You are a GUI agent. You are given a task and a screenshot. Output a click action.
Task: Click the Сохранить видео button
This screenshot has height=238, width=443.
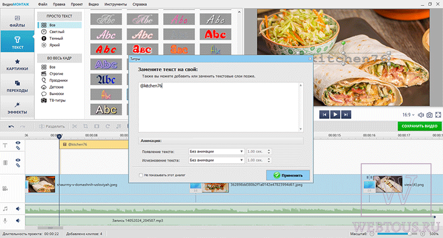[419, 126]
